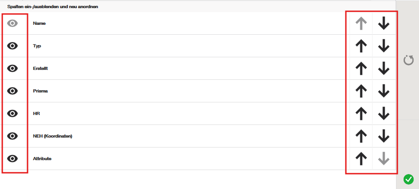
Task: Move the Typ column up
Action: pos(361,46)
